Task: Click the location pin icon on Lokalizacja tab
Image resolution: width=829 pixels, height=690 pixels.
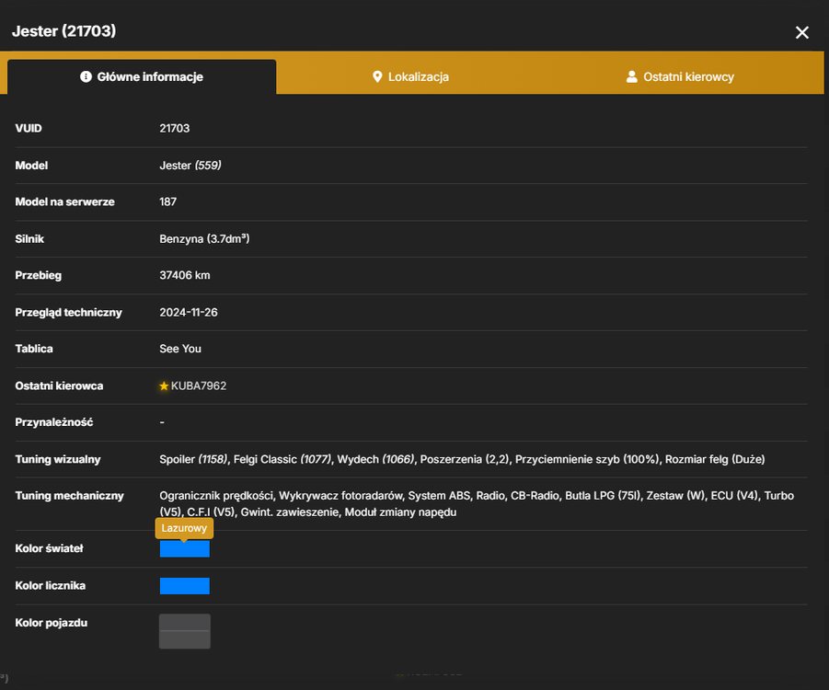Action: (377, 76)
